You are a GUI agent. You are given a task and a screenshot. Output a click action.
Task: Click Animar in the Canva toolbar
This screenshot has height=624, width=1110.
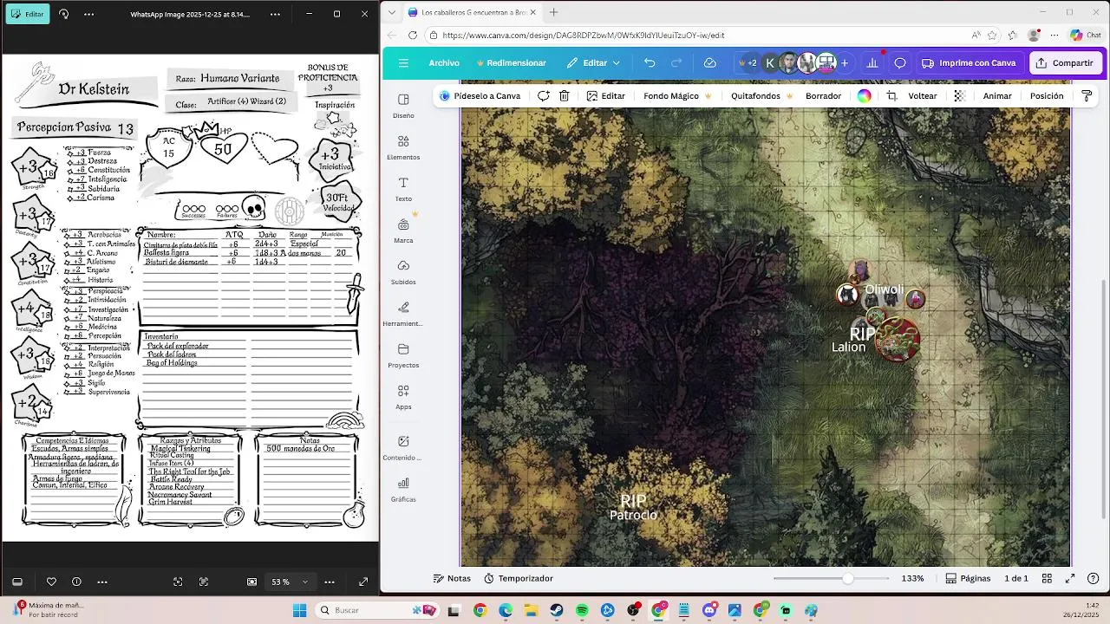click(x=997, y=96)
